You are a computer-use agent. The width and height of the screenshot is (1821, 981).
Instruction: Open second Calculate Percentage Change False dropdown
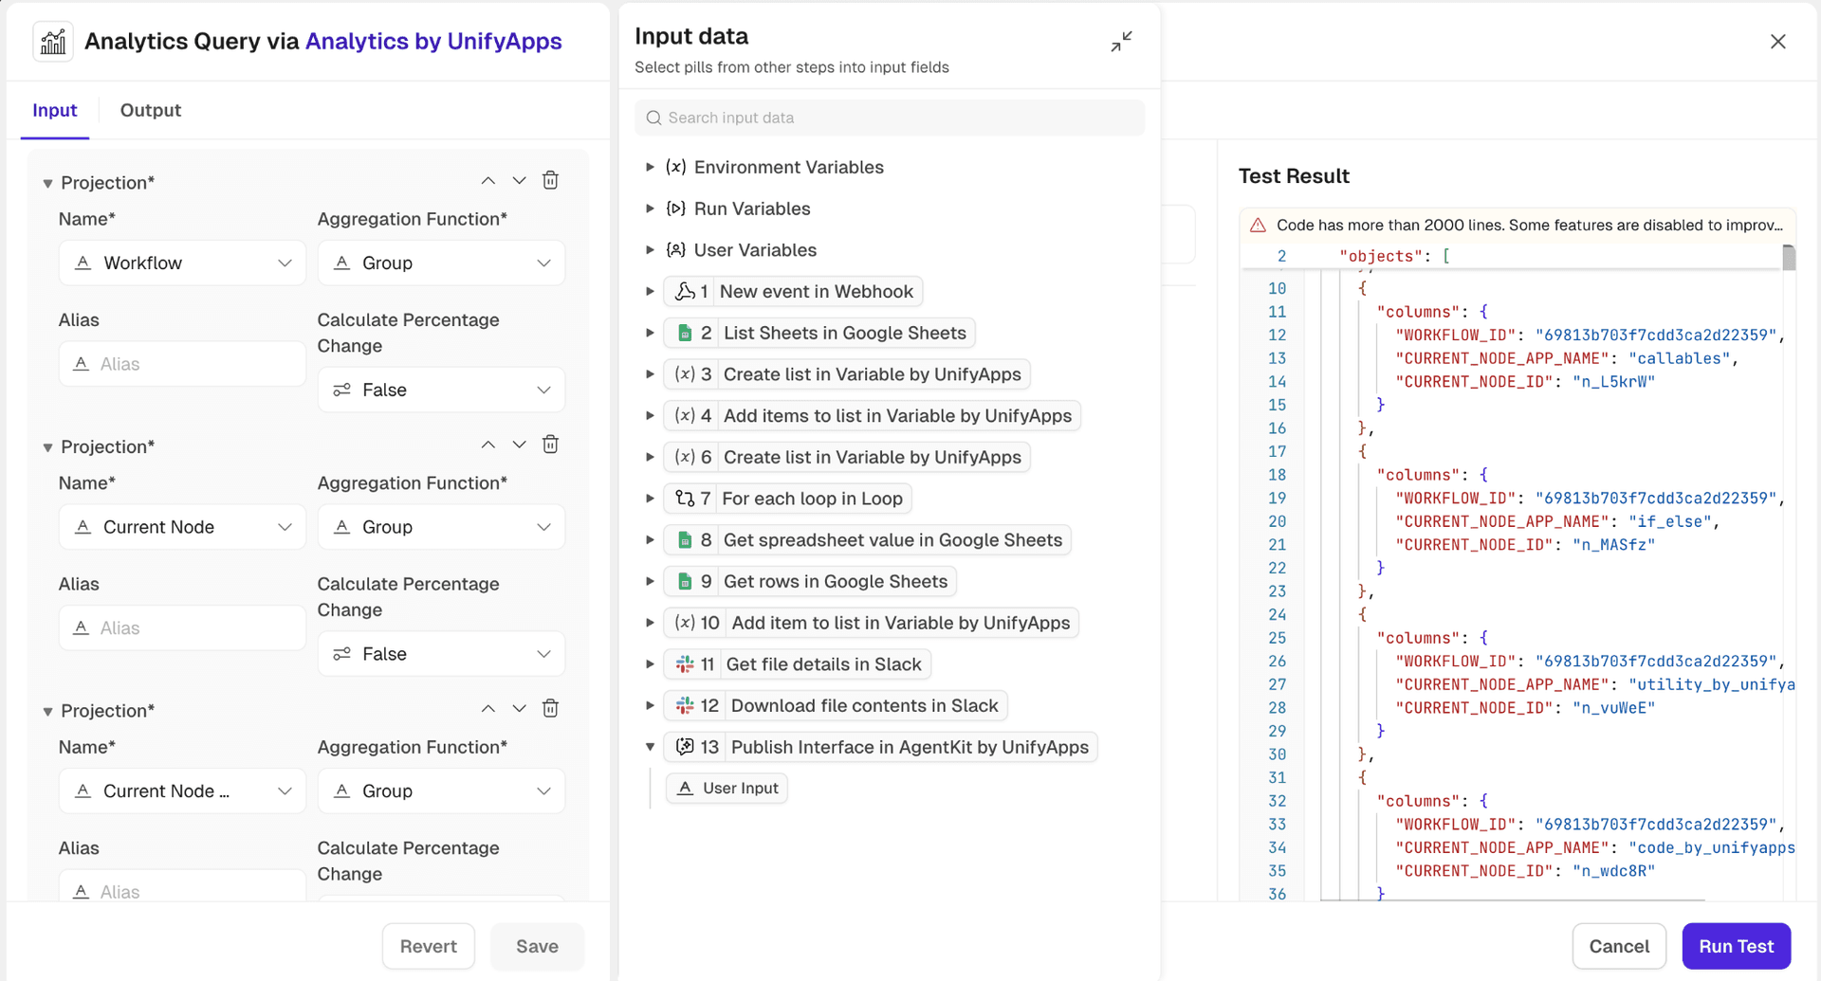click(441, 654)
